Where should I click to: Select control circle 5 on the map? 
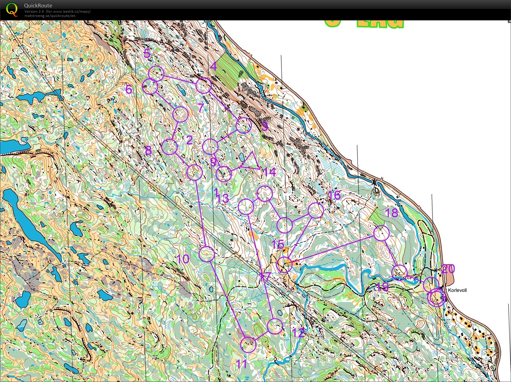[156, 73]
